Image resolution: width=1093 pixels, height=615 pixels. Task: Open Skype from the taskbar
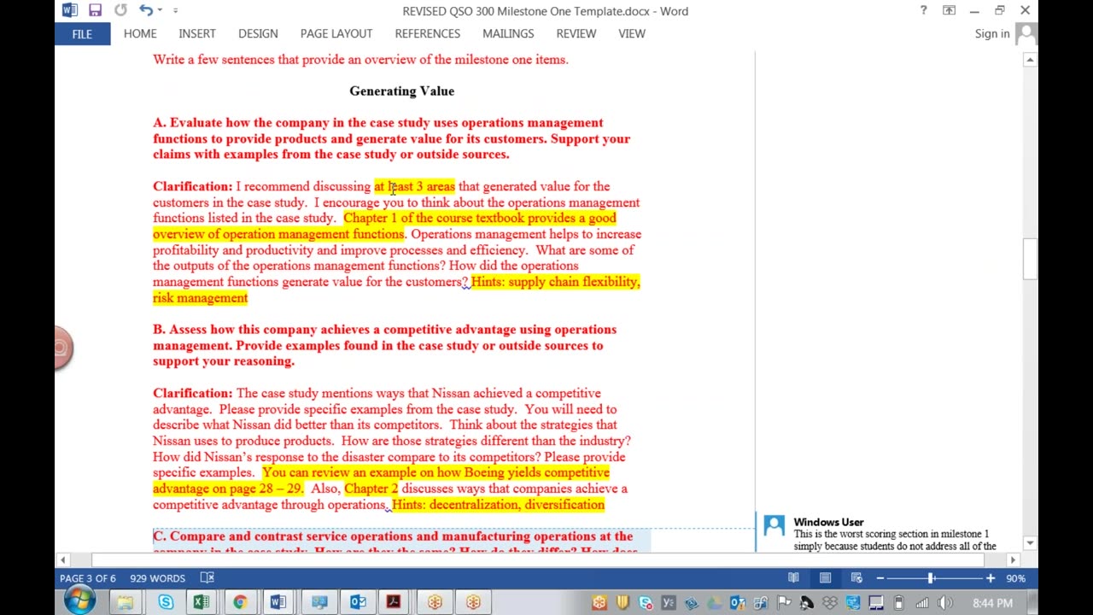(x=166, y=603)
